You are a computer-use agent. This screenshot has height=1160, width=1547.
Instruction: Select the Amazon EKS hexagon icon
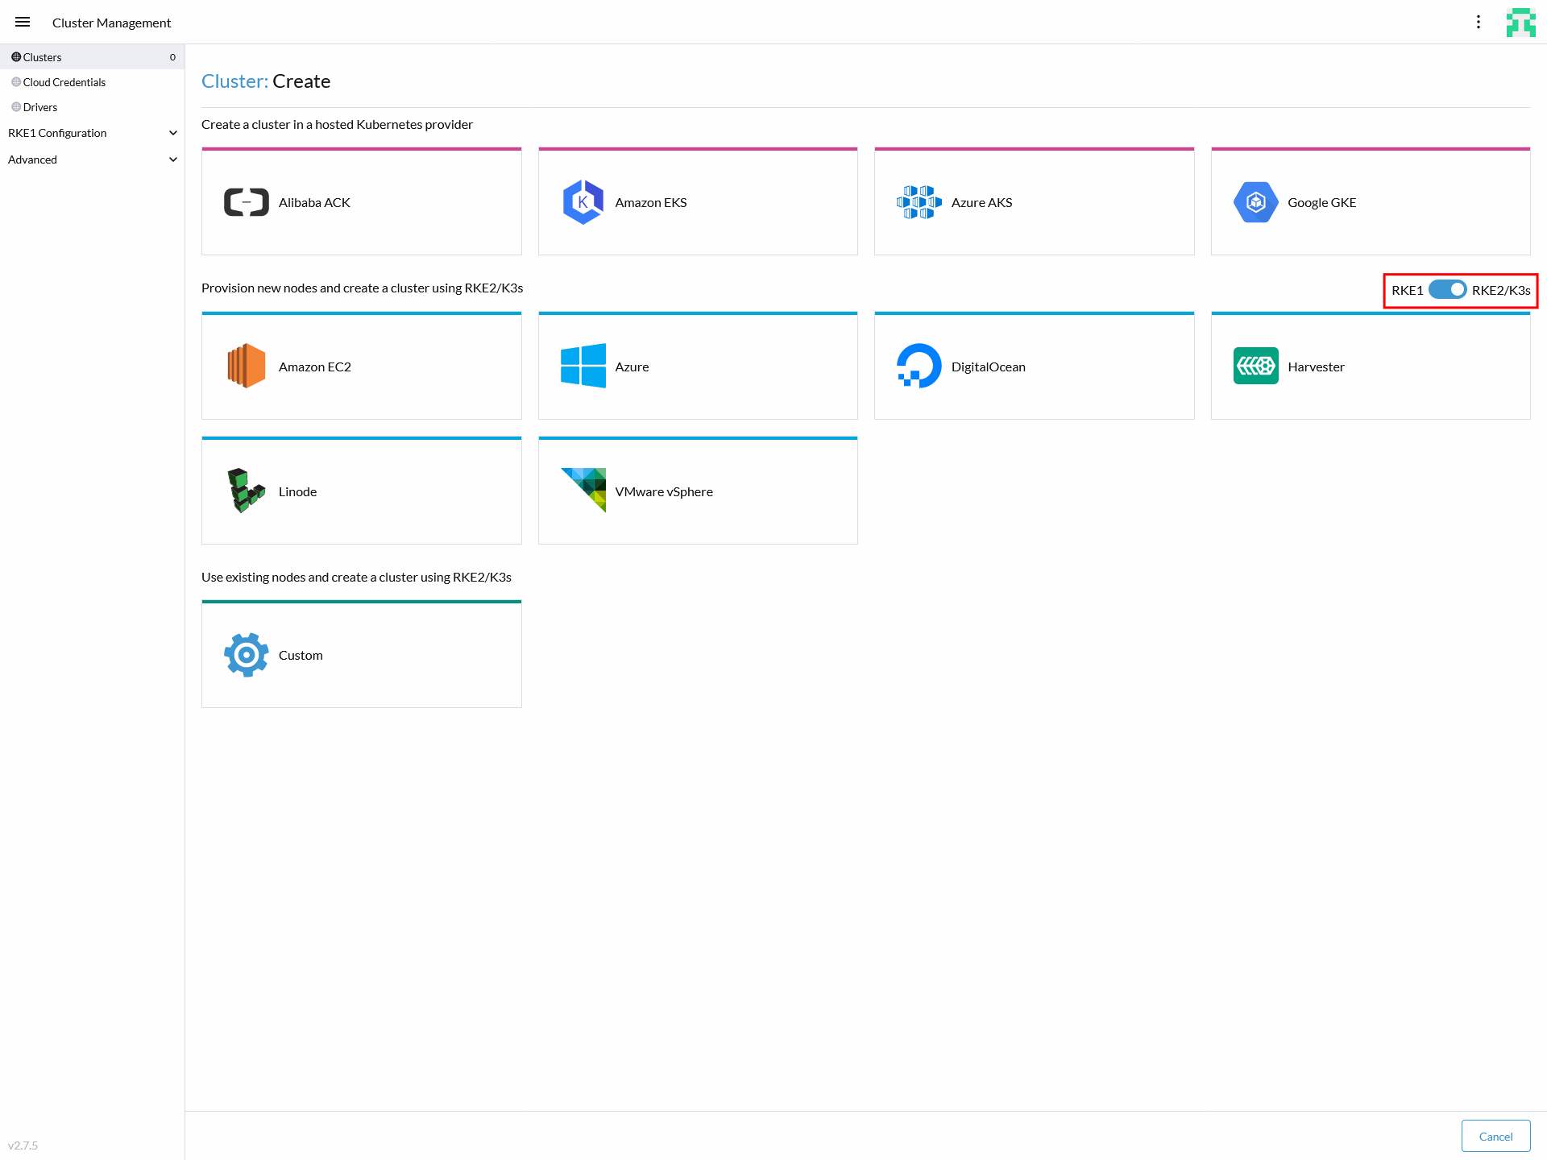coord(583,202)
